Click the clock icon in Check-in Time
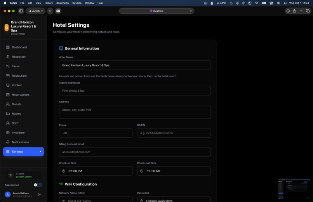 [63, 171]
